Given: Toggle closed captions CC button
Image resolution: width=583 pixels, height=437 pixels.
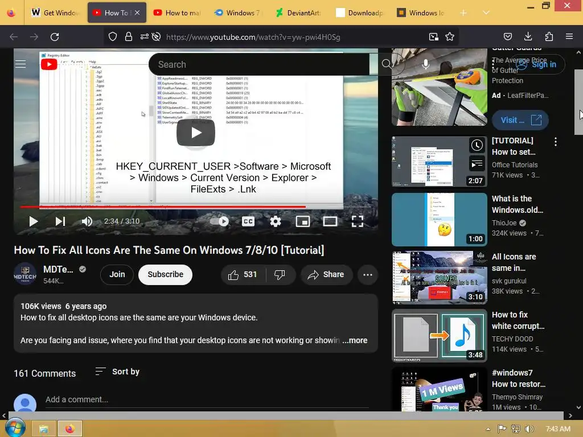Looking at the screenshot, I should click(248, 221).
